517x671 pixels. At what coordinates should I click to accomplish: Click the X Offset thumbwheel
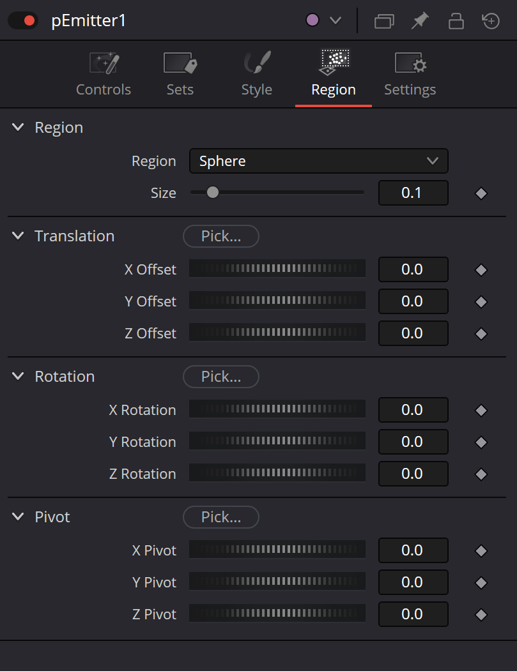pyautogui.click(x=277, y=269)
